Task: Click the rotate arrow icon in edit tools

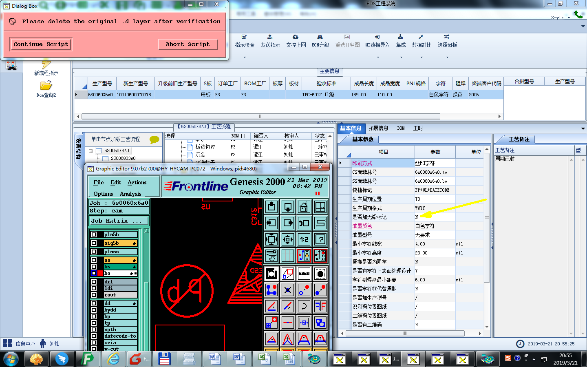Action: pos(304,306)
